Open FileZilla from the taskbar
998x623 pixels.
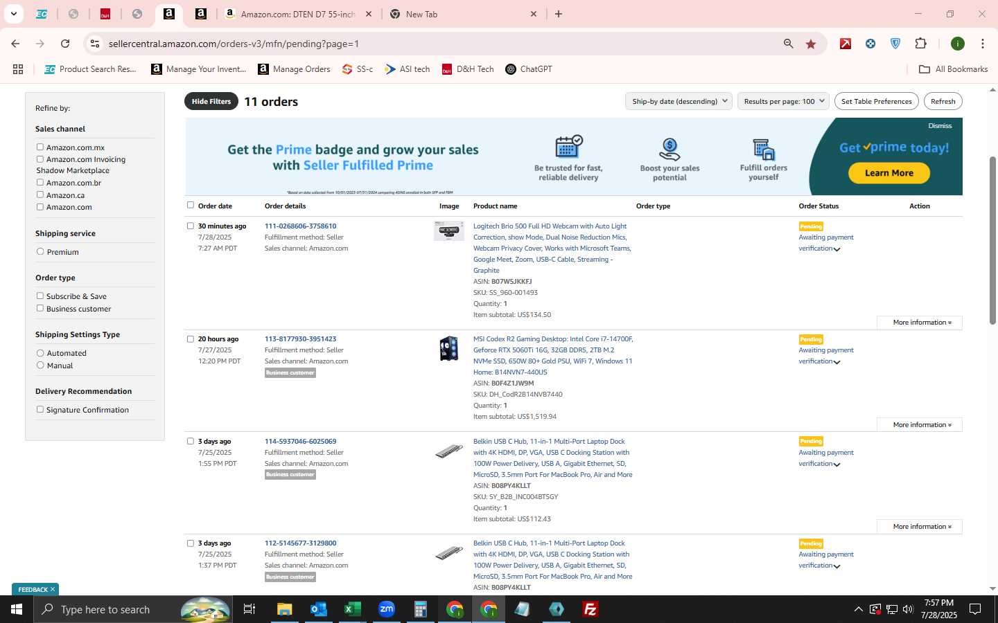coord(590,609)
